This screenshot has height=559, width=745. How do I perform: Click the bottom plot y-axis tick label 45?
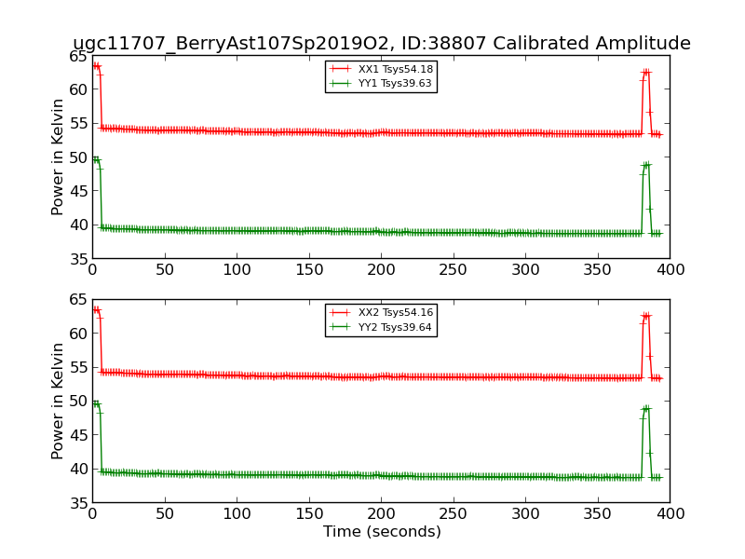pyautogui.click(x=78, y=435)
